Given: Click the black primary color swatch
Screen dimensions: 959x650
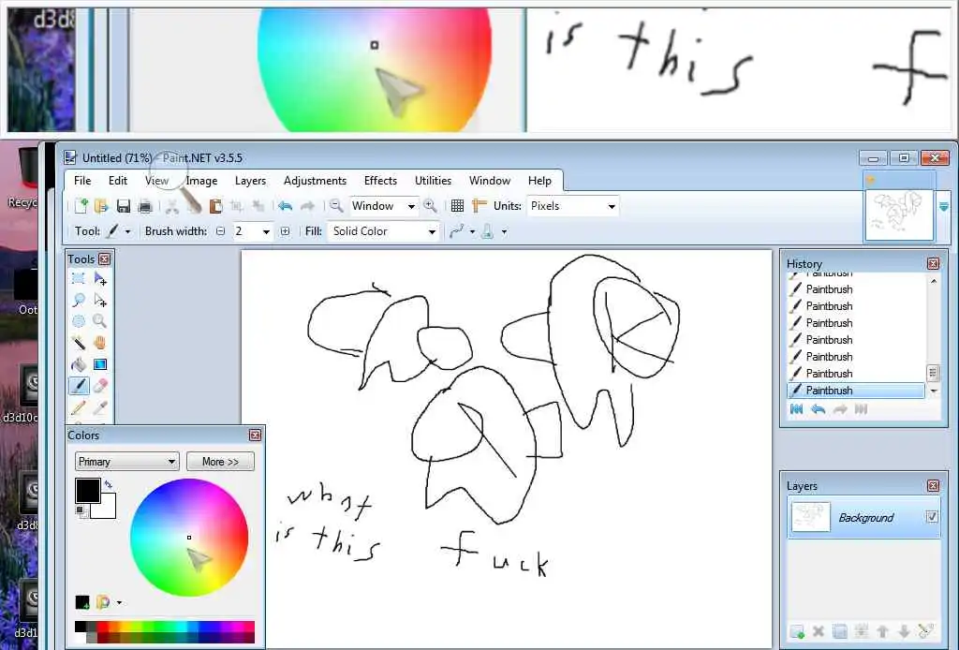Looking at the screenshot, I should tap(87, 491).
